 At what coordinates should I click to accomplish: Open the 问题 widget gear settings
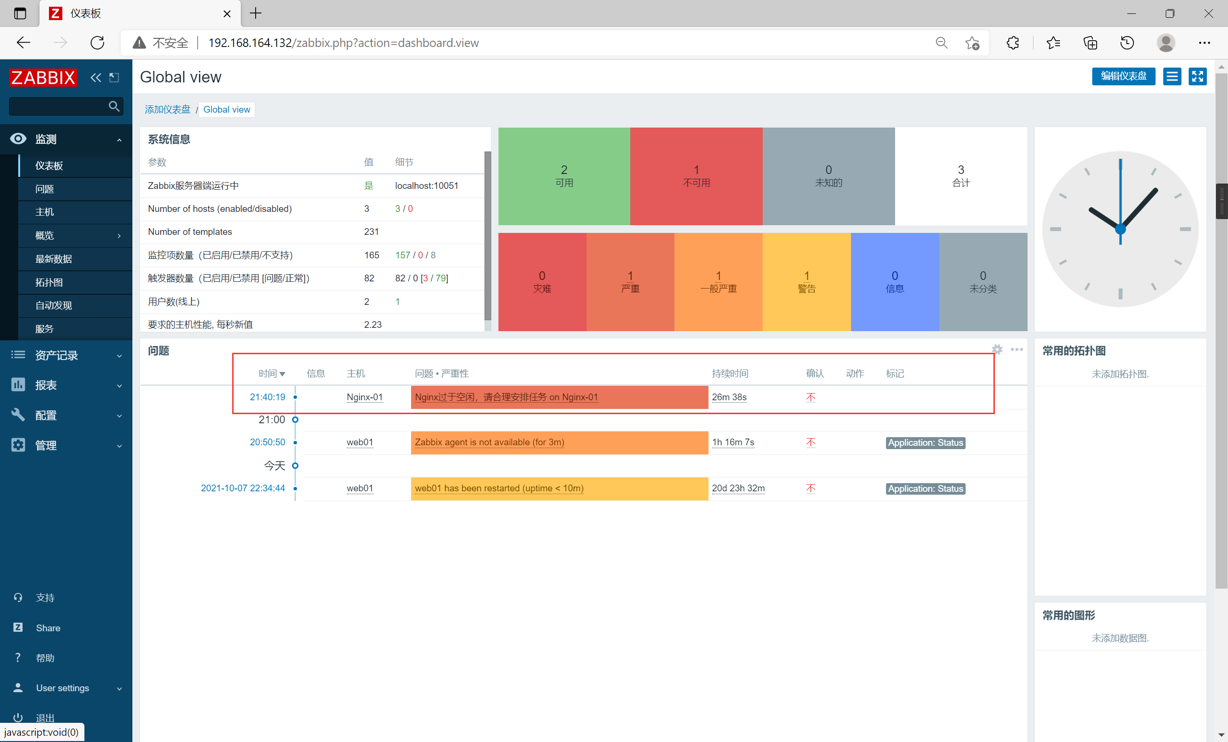[x=997, y=349]
